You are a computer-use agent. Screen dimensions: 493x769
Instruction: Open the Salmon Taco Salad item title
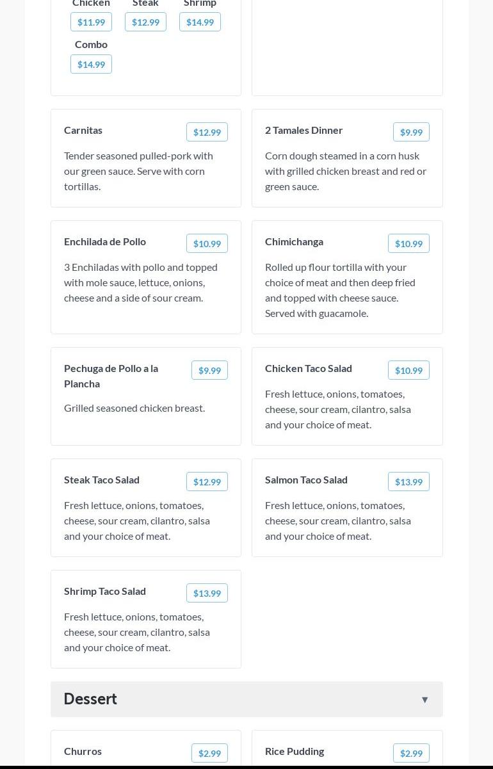[x=306, y=480]
